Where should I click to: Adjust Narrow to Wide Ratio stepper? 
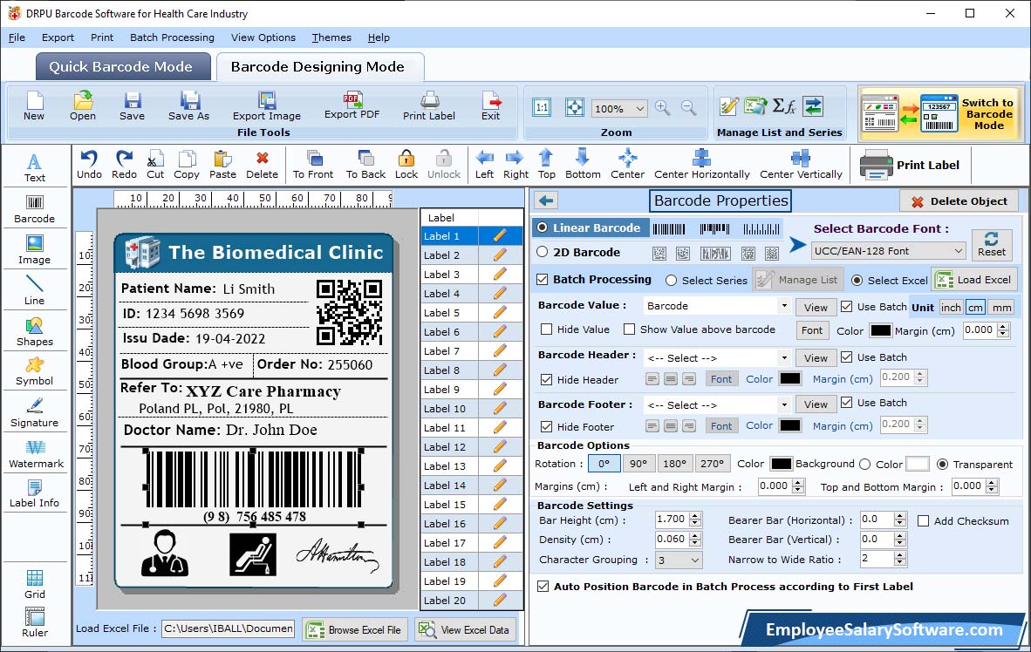click(900, 560)
